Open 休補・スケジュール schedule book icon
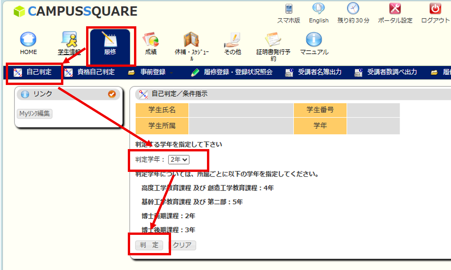Screen dimensions: 451x270 click(x=191, y=39)
